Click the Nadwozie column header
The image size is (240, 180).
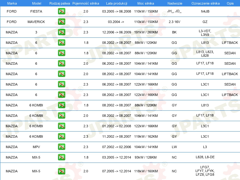175,3
